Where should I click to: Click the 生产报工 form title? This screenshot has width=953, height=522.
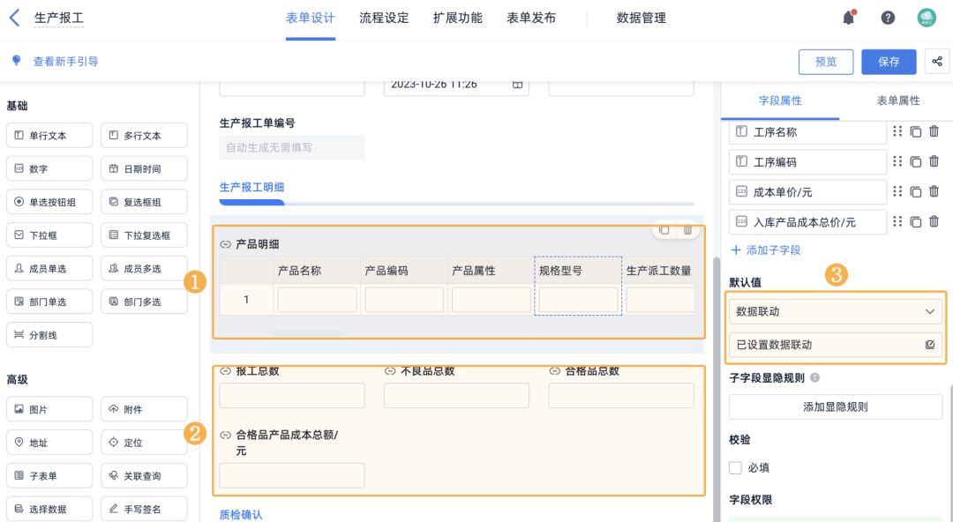[x=59, y=19]
